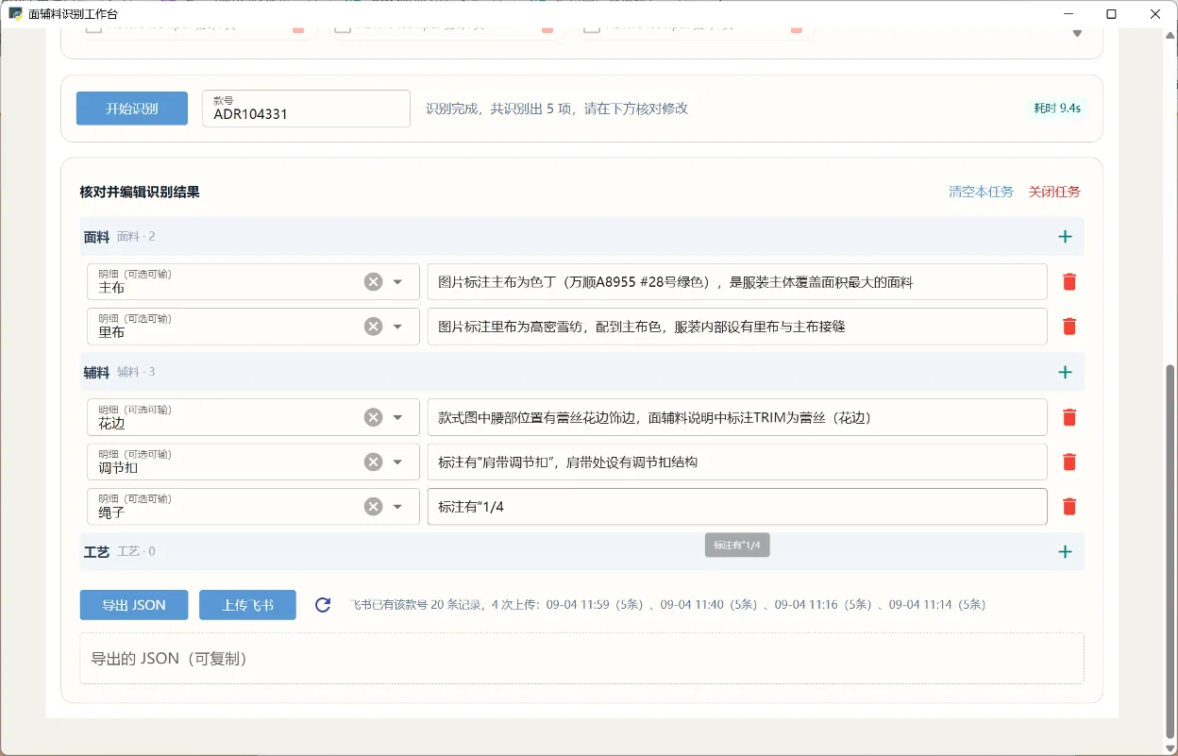The height and width of the screenshot is (756, 1178).
Task: Click the 导出 JSON button
Action: coord(134,605)
